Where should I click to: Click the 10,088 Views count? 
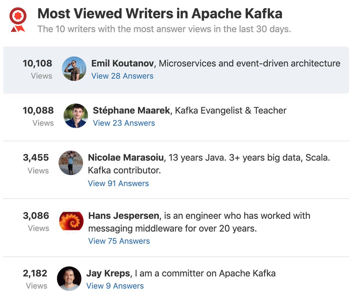[38, 116]
